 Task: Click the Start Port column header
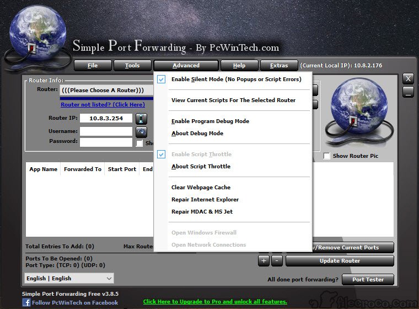point(122,169)
